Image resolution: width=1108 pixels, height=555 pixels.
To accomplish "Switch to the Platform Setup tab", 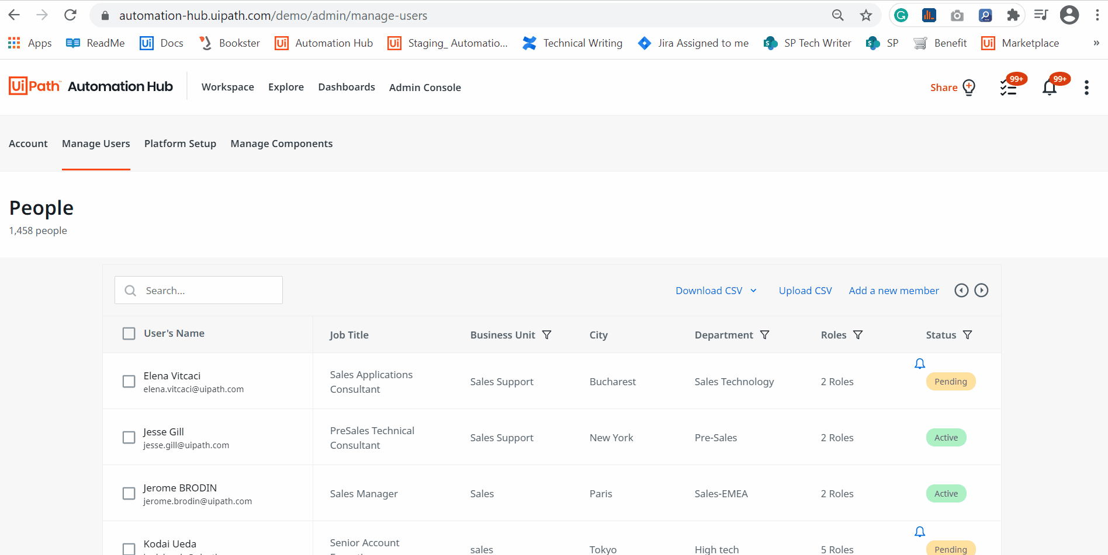I will 180,144.
